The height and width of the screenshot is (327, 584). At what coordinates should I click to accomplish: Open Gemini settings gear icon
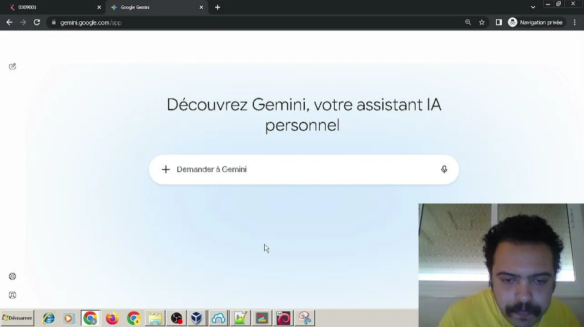pyautogui.click(x=12, y=277)
